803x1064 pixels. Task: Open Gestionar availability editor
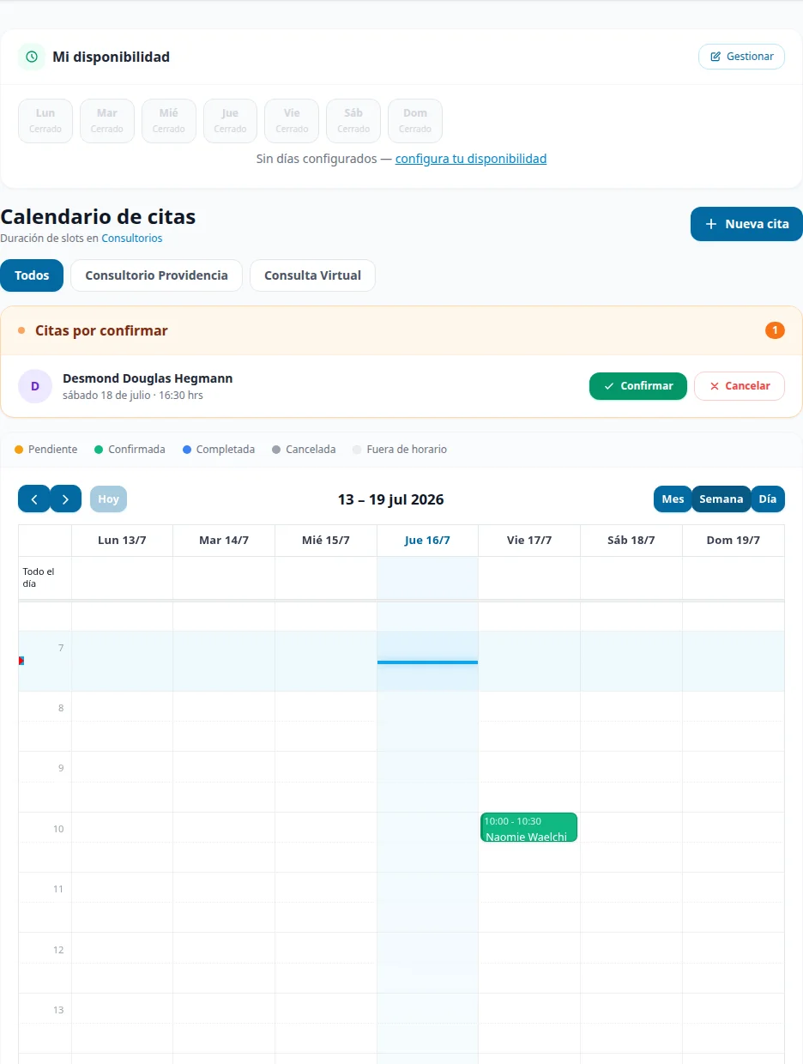[x=741, y=57]
